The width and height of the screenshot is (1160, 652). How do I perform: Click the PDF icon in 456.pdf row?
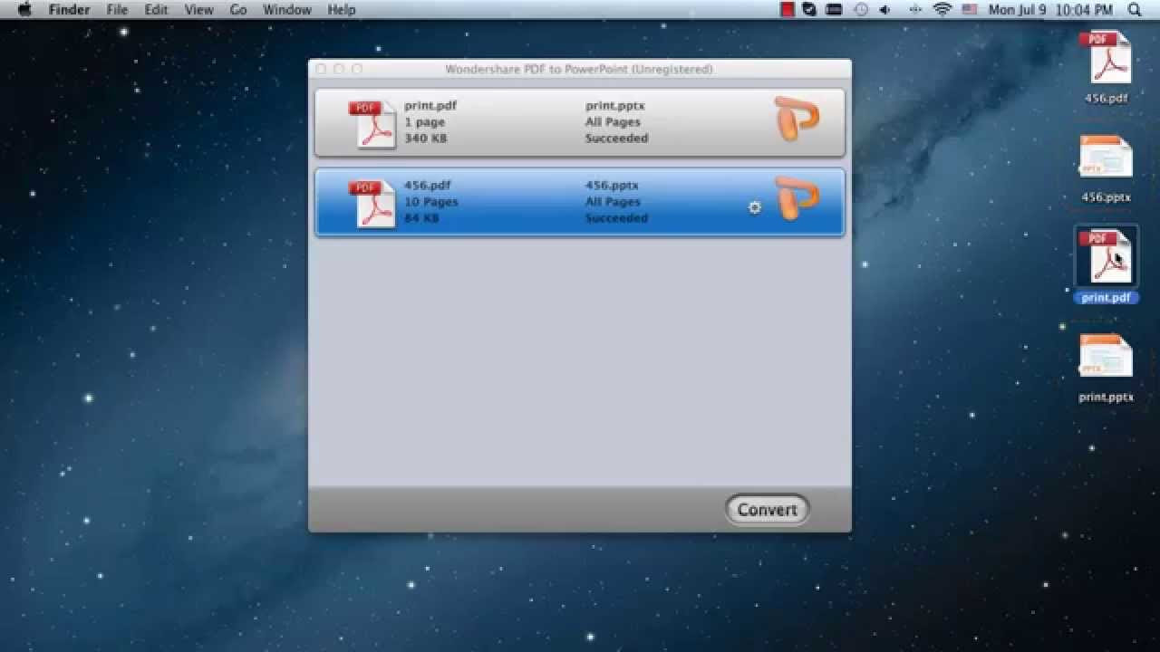372,204
